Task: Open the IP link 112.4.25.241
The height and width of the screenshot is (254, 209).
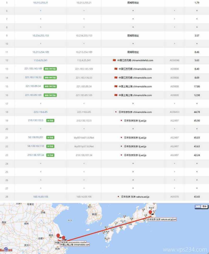Action: [40, 60]
